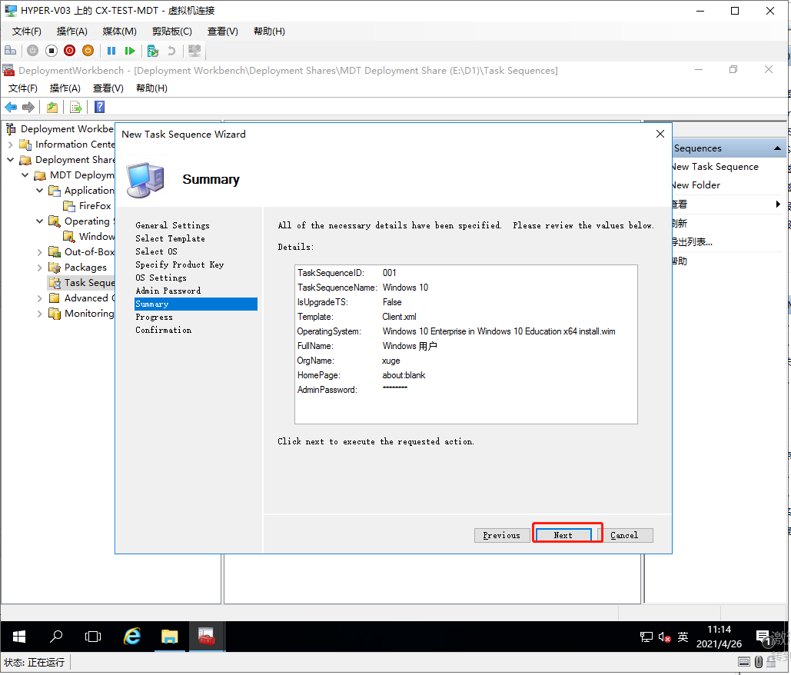Click 导出列表 action link
Viewport: 791px width, 675px height.
tap(692, 242)
